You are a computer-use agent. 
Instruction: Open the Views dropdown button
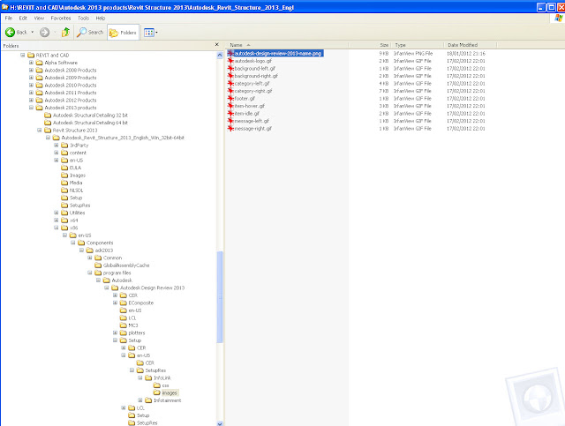tap(151, 33)
